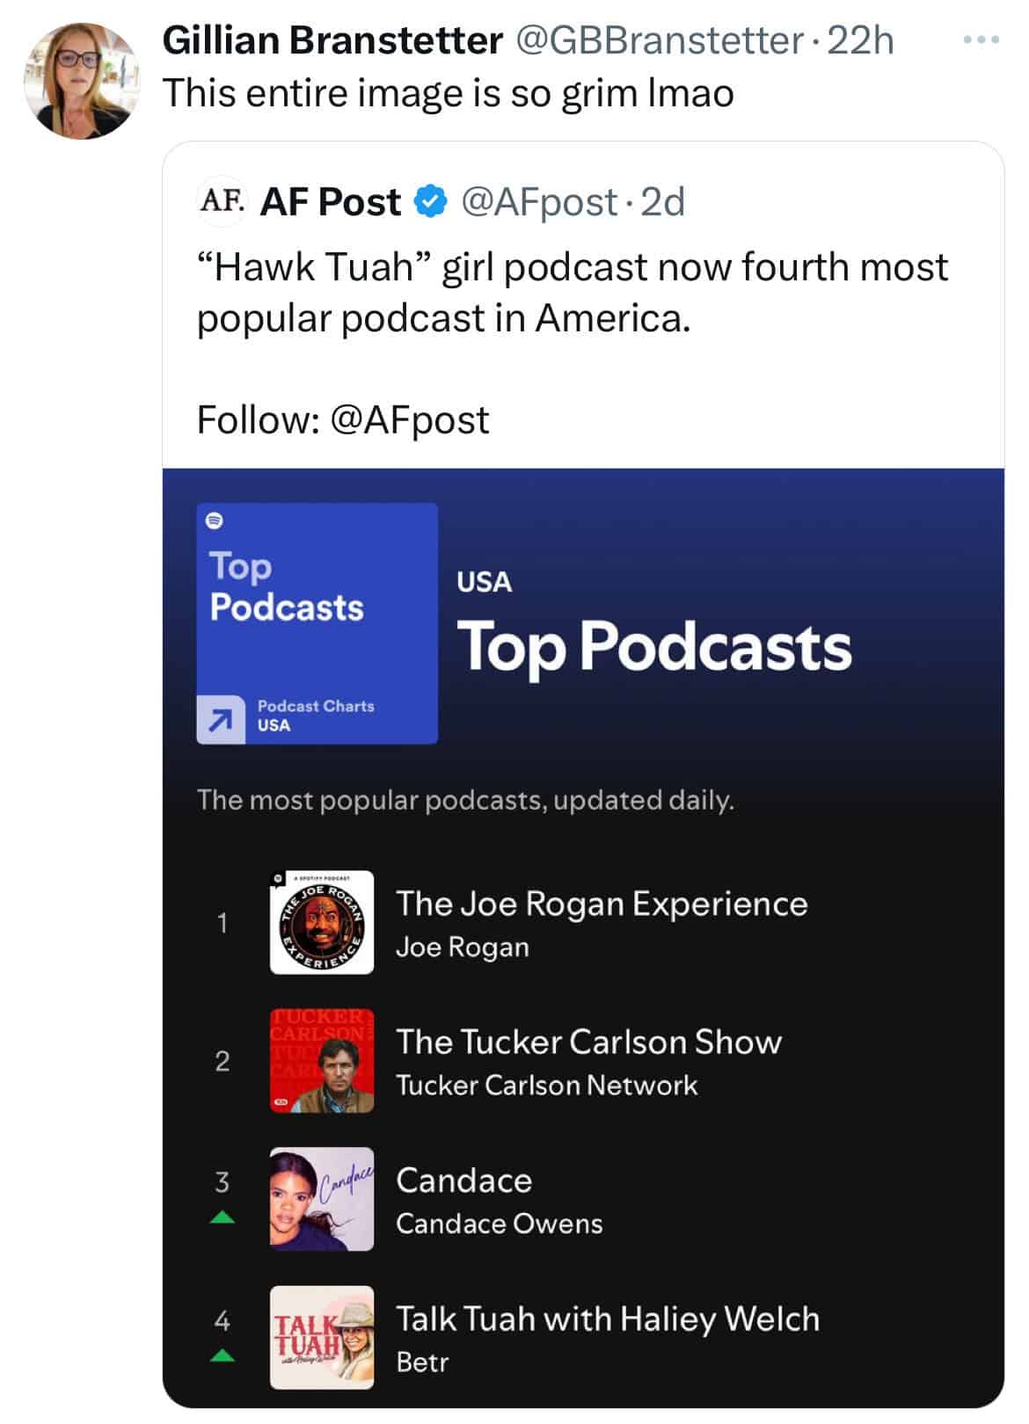This screenshot has width=1029, height=1424.
Task: Click the AF Post account name
Action: click(331, 202)
